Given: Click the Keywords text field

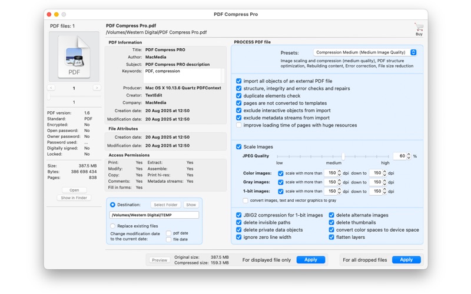Looking at the screenshot, I should coord(184,76).
